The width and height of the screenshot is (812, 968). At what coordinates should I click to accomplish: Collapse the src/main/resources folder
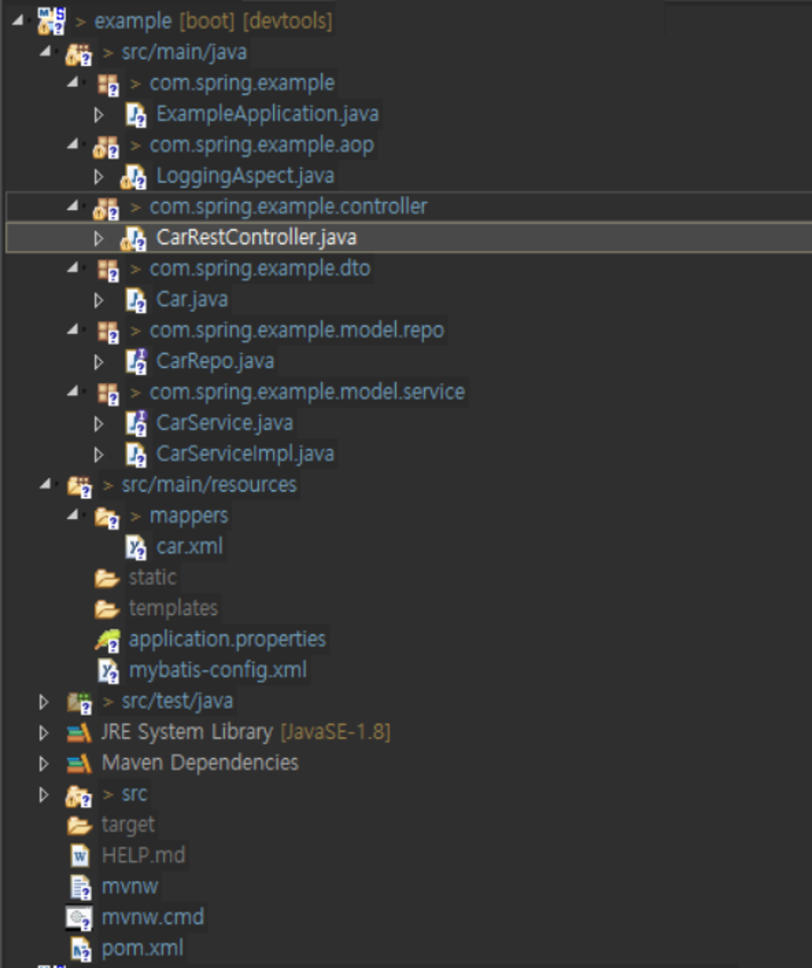click(x=45, y=485)
